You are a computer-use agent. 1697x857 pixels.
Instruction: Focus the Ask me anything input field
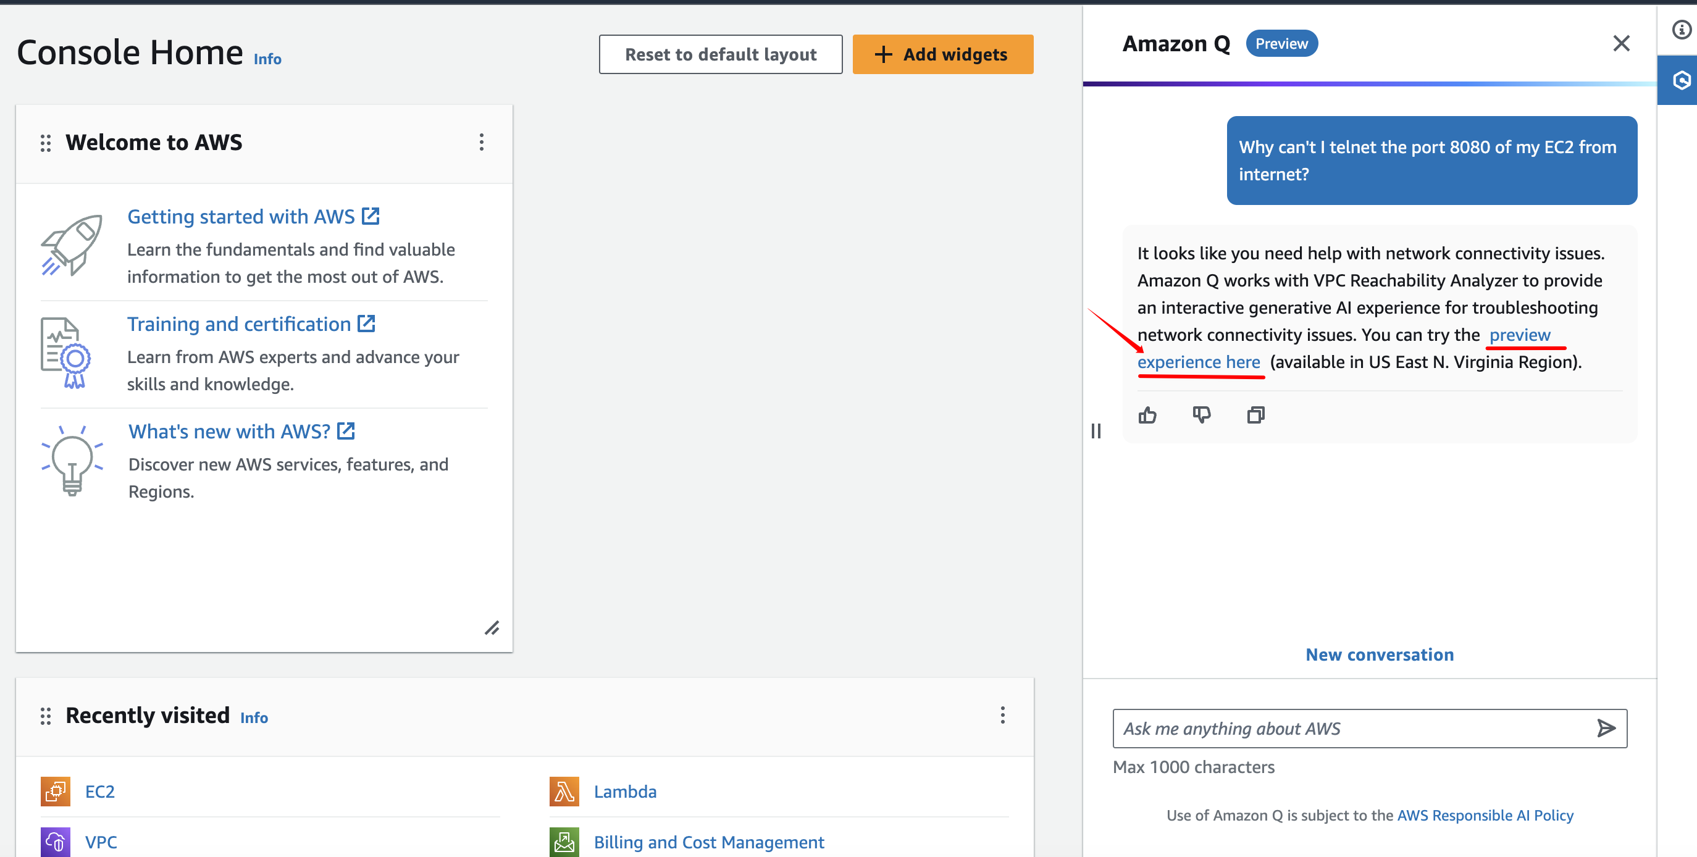(1370, 729)
